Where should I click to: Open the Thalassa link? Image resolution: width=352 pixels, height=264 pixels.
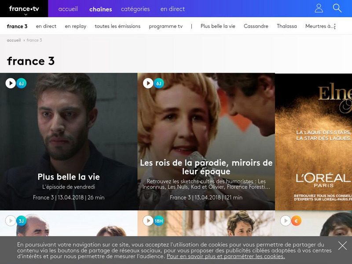pos(287,26)
